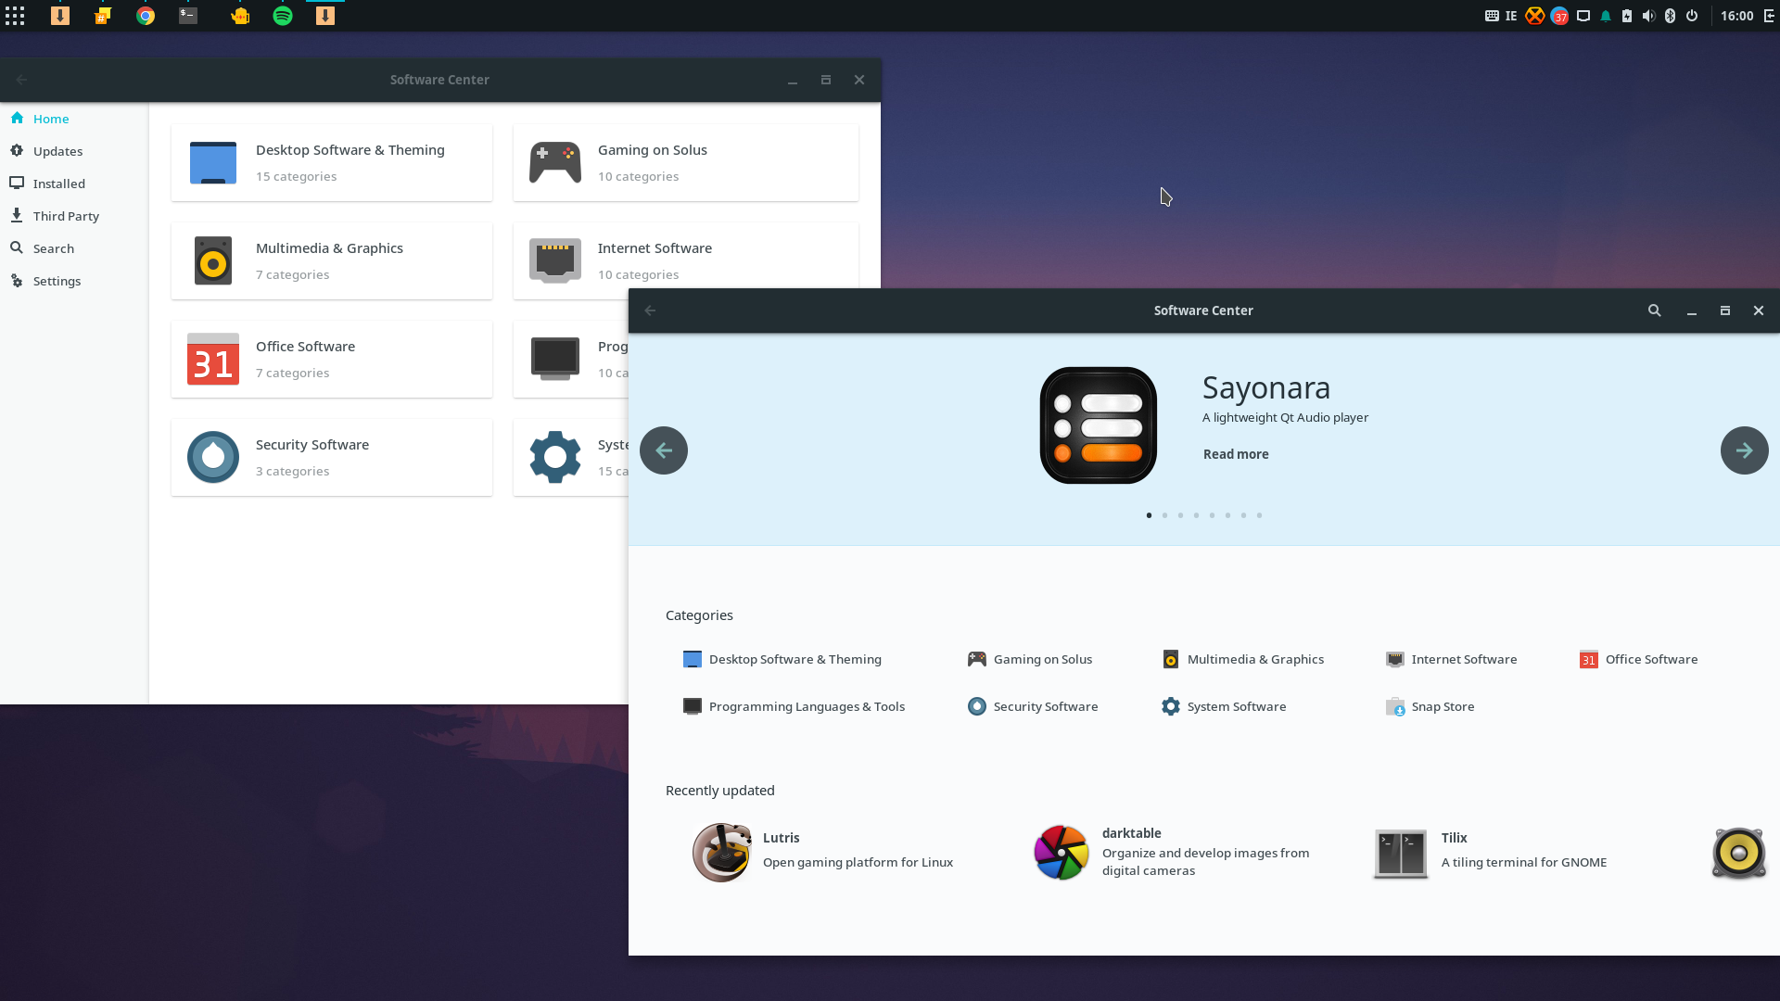Image resolution: width=1780 pixels, height=1001 pixels.
Task: Open the keyboard layout indicator in the tray
Action: [x=1501, y=16]
